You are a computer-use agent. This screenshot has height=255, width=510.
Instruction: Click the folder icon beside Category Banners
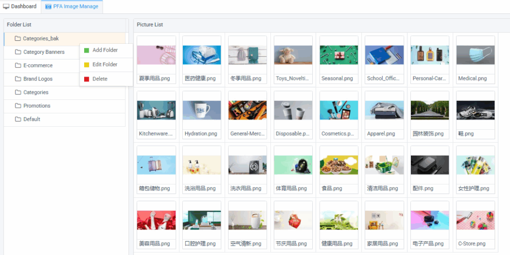(18, 52)
